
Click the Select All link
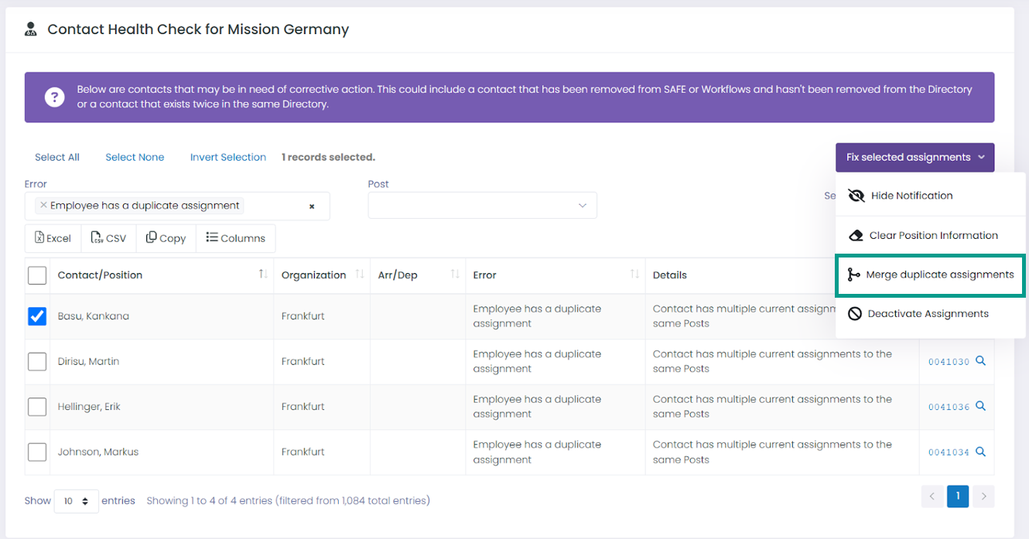click(x=57, y=157)
